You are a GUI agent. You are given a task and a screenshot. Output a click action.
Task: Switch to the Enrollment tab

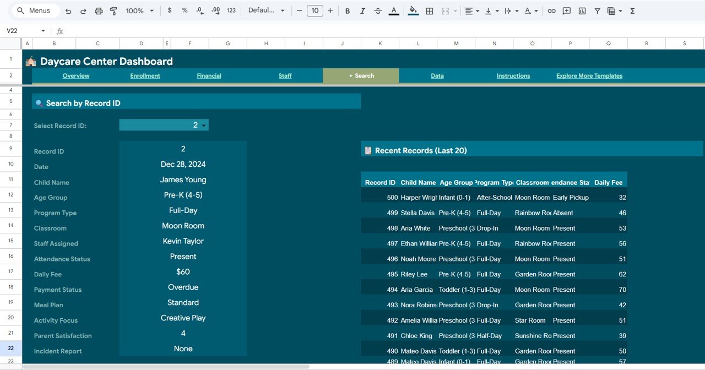pyautogui.click(x=145, y=76)
